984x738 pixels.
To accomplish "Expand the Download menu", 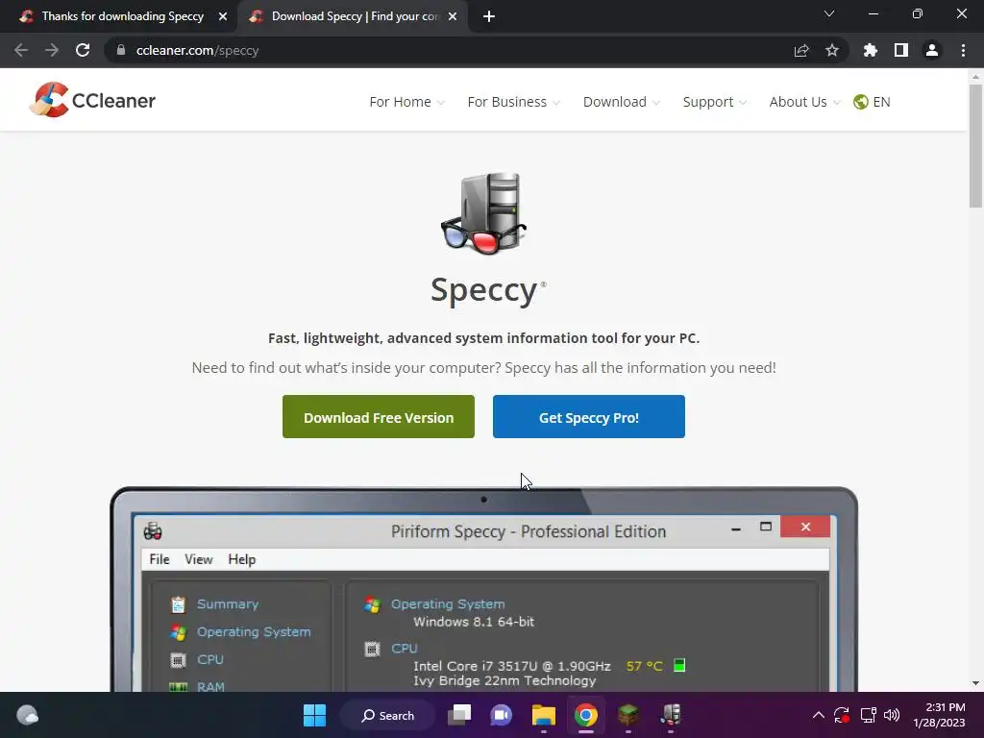I will 622,102.
